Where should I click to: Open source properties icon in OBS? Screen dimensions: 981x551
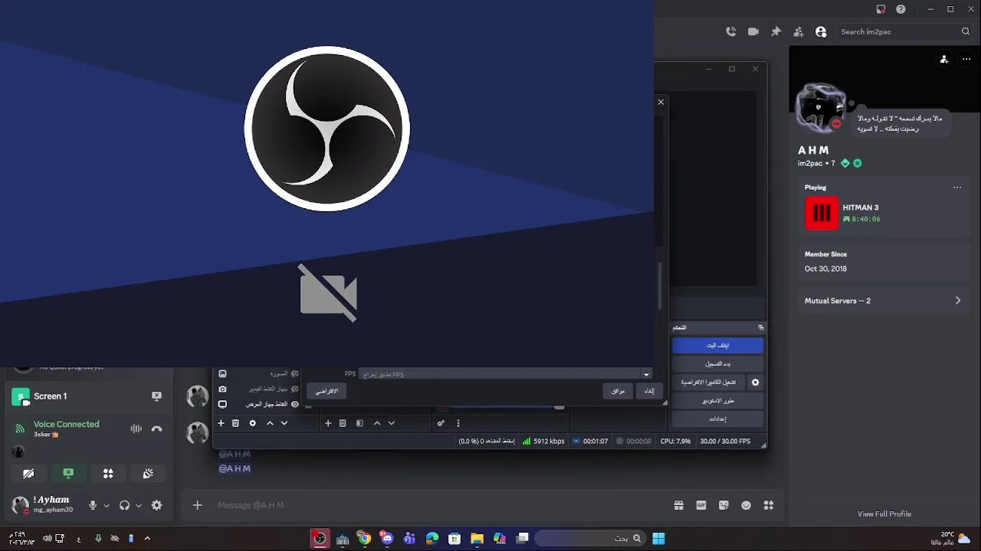(359, 423)
